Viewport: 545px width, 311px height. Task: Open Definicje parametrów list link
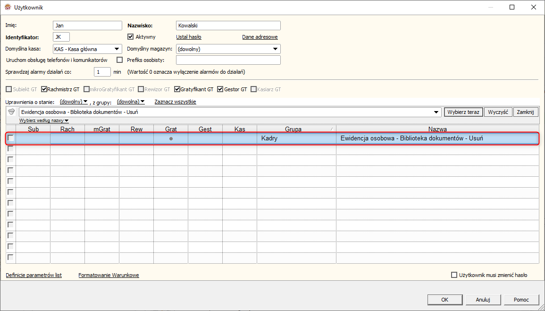point(34,275)
